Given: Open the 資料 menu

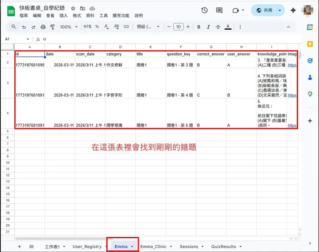Looking at the screenshot, I should (90, 15).
